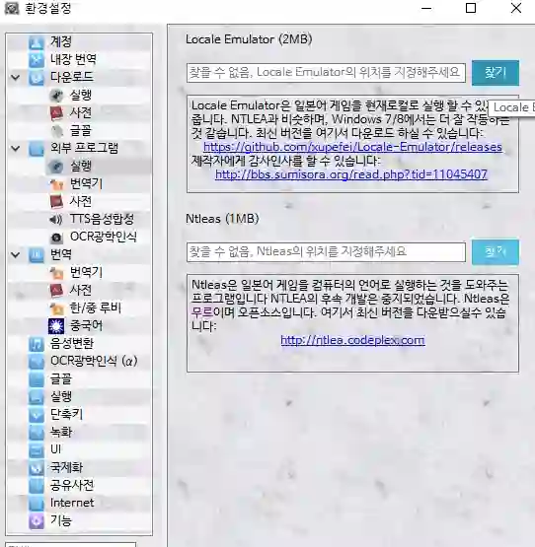Select 실행 icon under 외부 프로그램
535x547 pixels.
[x=56, y=167]
